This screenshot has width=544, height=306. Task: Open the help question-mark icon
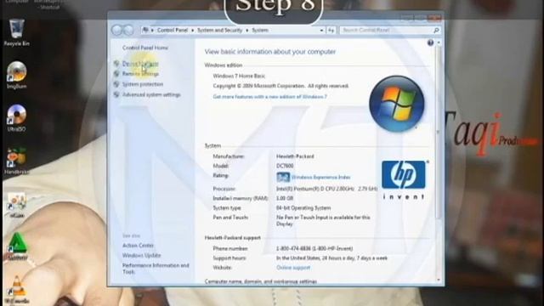pyautogui.click(x=430, y=42)
